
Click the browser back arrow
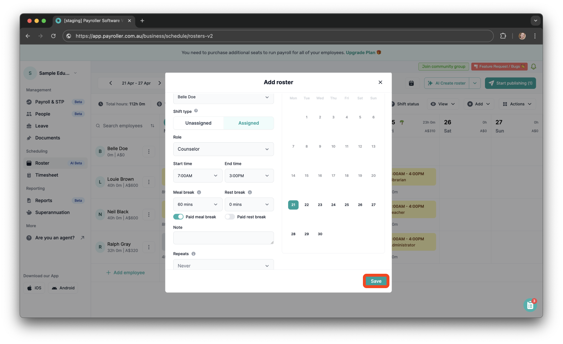point(28,36)
